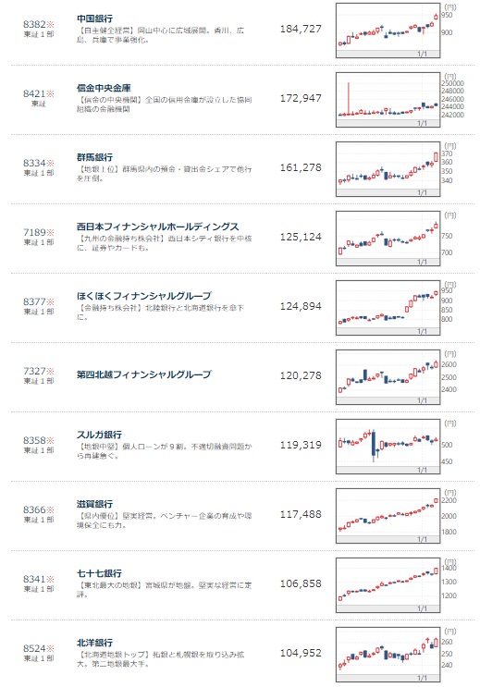This screenshot has width=480, height=687.
Task: Select stock code 7189
Action: (34, 232)
